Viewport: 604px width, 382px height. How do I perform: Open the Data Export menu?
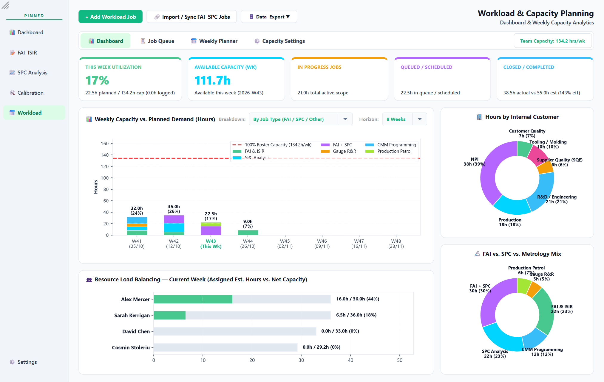coord(269,17)
